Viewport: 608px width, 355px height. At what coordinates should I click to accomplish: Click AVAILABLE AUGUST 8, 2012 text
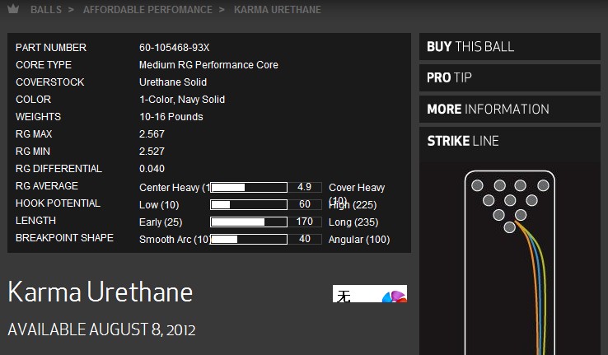pyautogui.click(x=101, y=329)
